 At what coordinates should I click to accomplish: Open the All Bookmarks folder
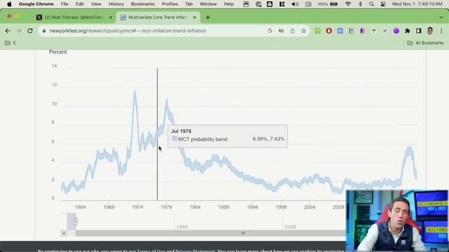426,43
